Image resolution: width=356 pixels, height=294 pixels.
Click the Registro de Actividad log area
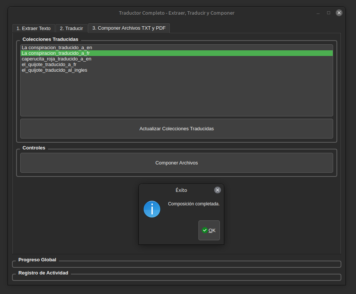coord(176,277)
